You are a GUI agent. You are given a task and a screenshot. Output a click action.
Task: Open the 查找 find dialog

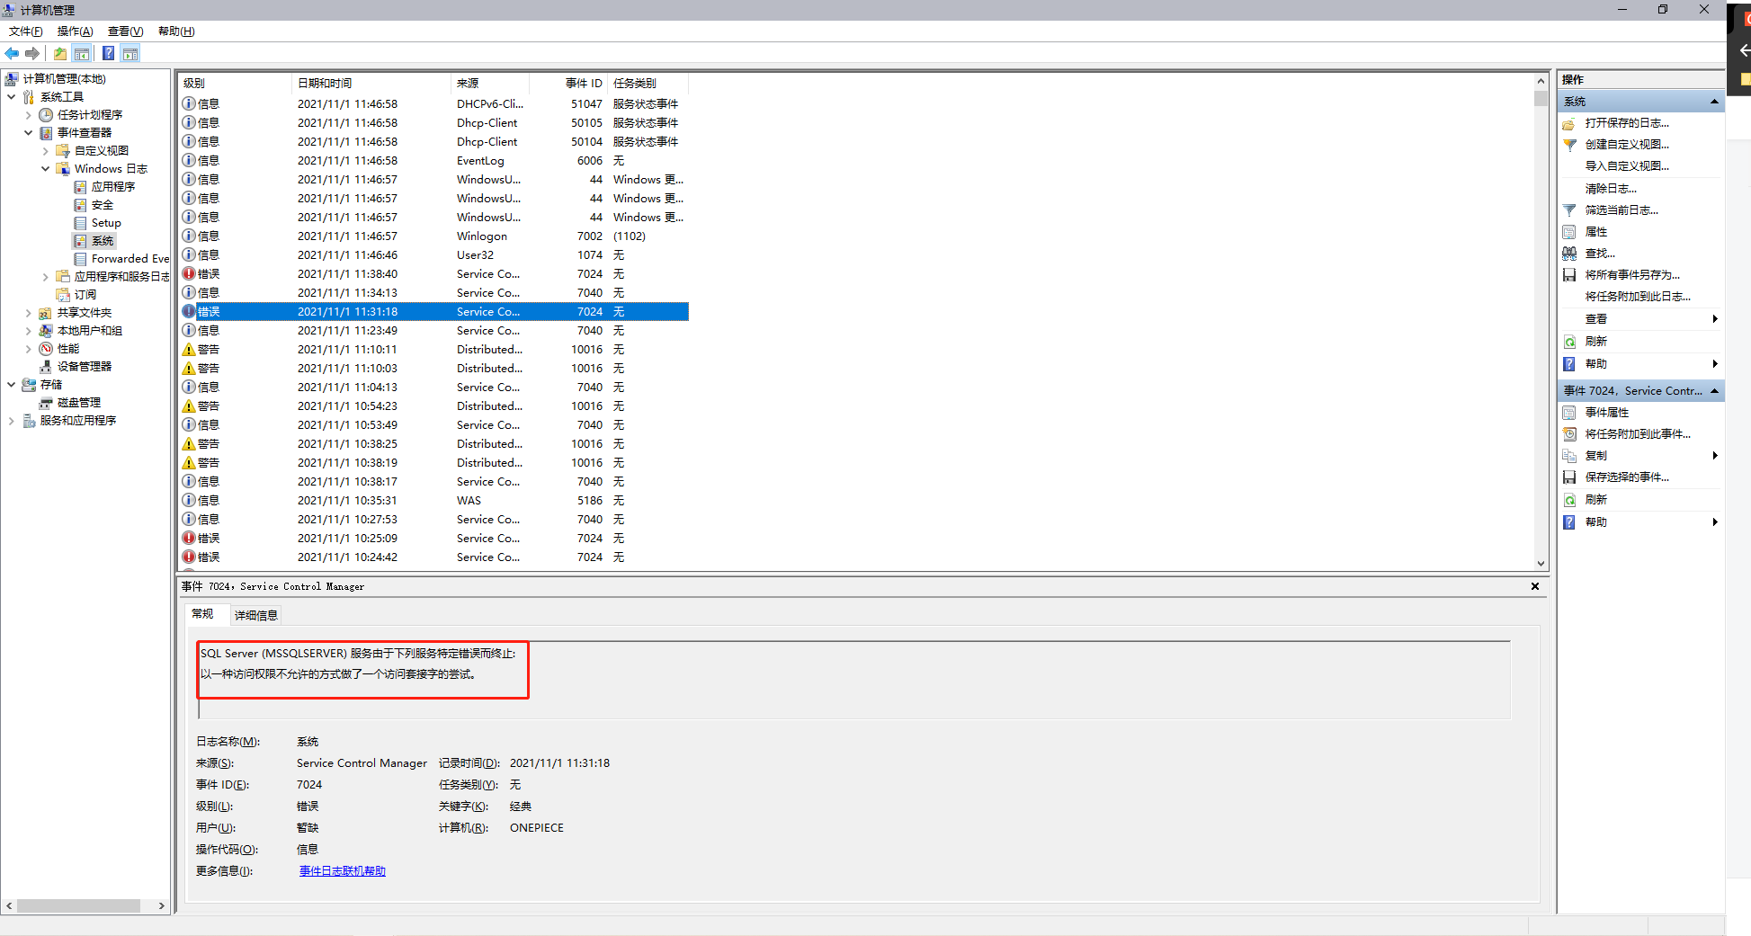(x=1600, y=253)
